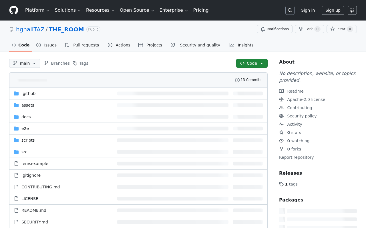
Task: Star the repository with the Star button
Action: click(x=342, y=29)
